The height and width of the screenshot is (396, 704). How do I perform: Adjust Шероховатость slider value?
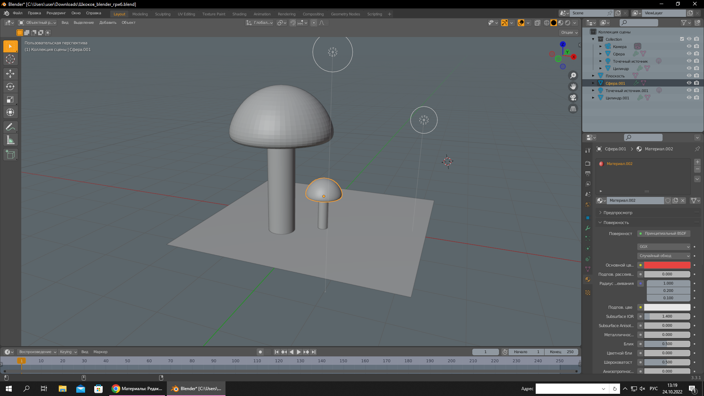[x=667, y=362]
